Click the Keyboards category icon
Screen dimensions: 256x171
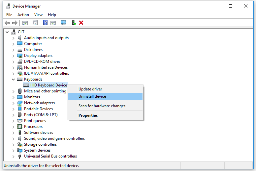(x=20, y=79)
